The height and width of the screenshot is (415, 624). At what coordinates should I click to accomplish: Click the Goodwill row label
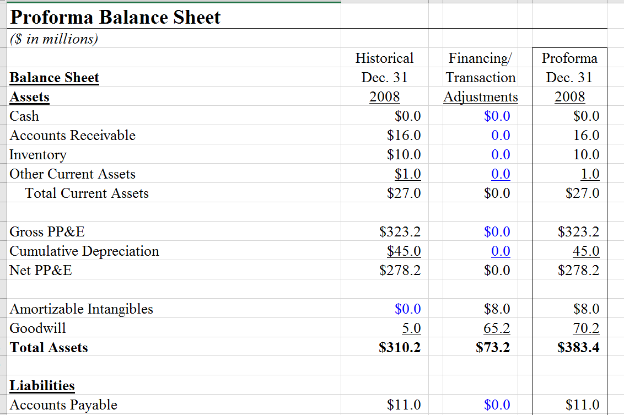tap(32, 328)
